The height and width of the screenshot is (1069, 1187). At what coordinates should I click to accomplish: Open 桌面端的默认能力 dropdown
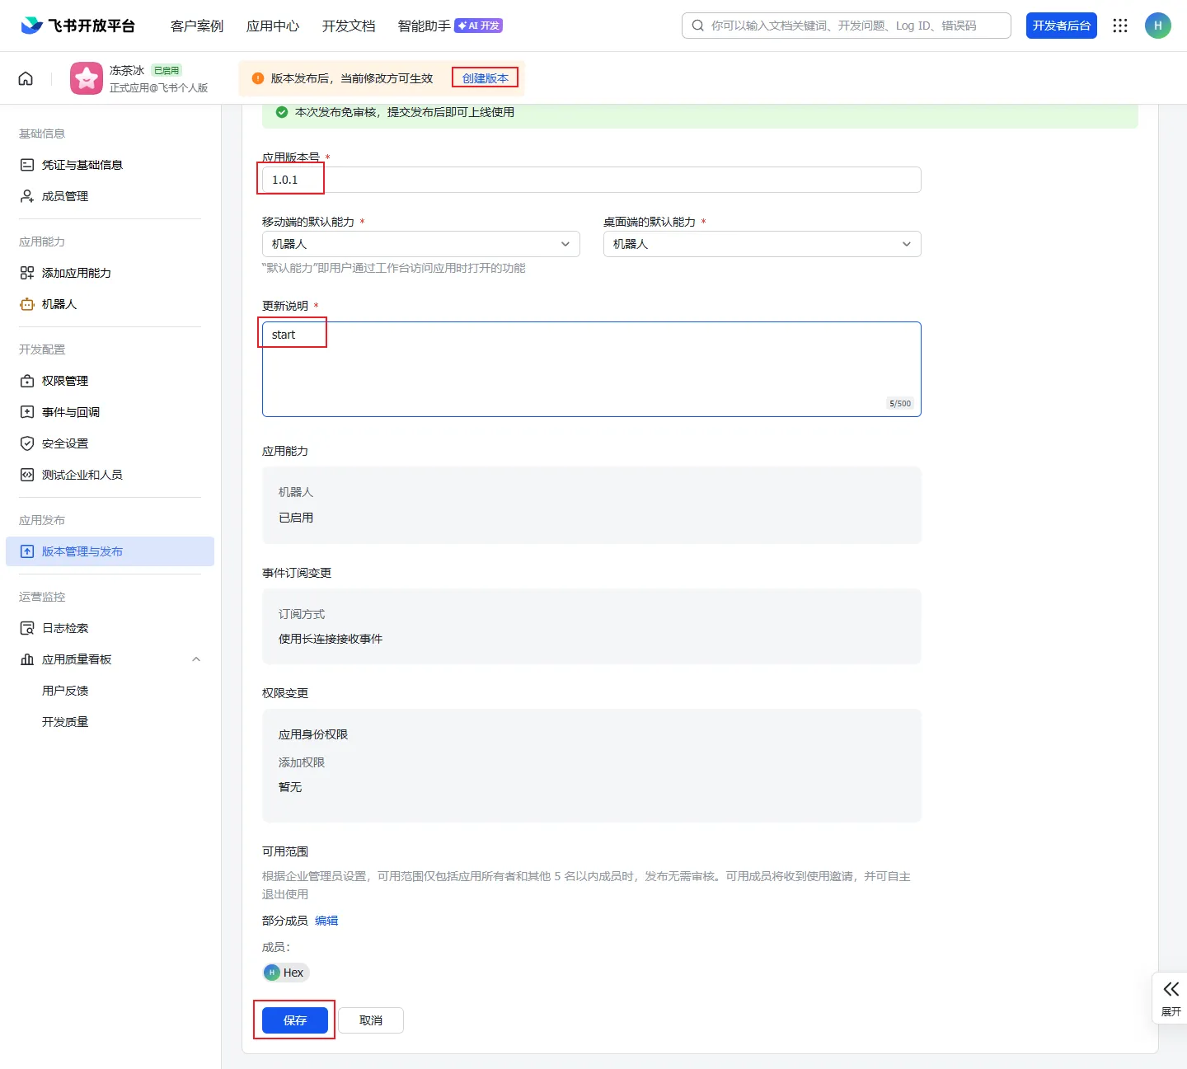tap(762, 244)
